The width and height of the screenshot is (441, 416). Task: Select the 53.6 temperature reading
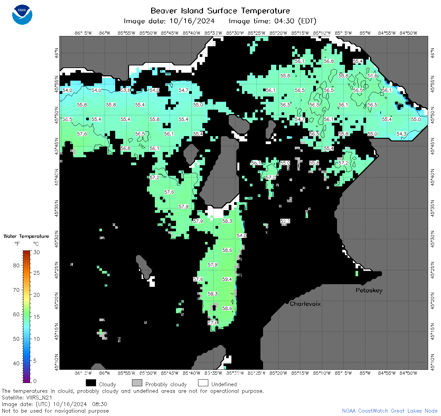[125, 90]
